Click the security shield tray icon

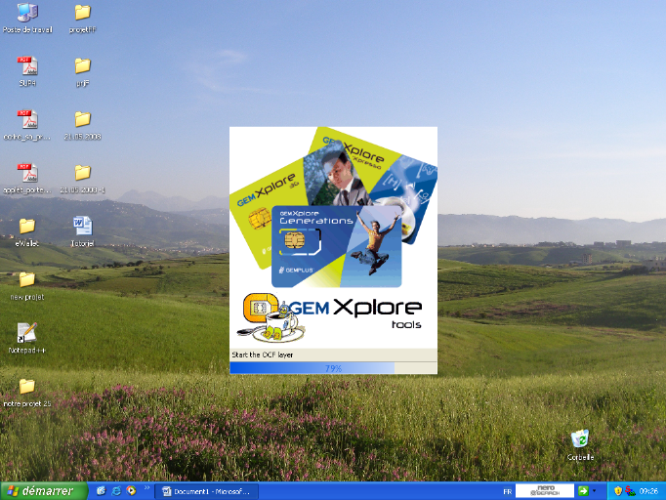click(x=619, y=490)
